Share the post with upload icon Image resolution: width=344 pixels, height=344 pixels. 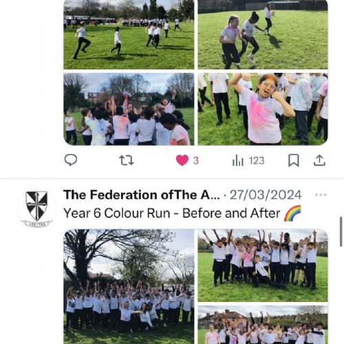pyautogui.click(x=319, y=160)
